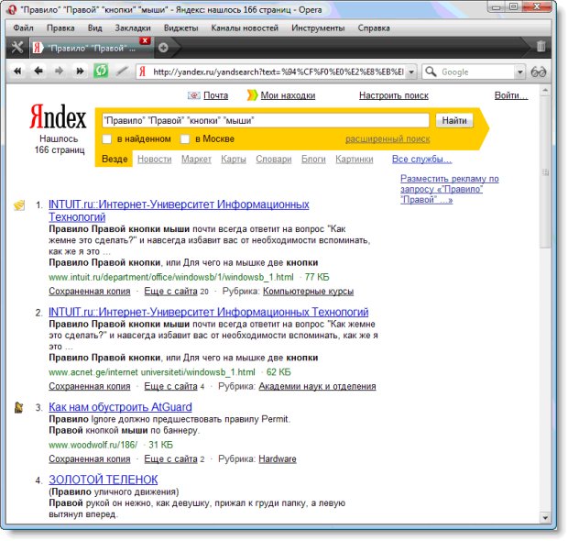Open the Hardware rubric link

[x=278, y=459]
